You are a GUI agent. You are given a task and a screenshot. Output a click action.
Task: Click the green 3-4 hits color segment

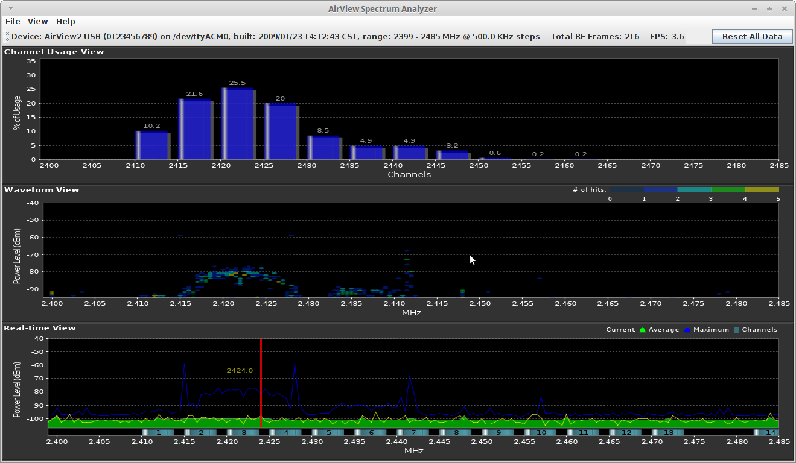point(728,189)
